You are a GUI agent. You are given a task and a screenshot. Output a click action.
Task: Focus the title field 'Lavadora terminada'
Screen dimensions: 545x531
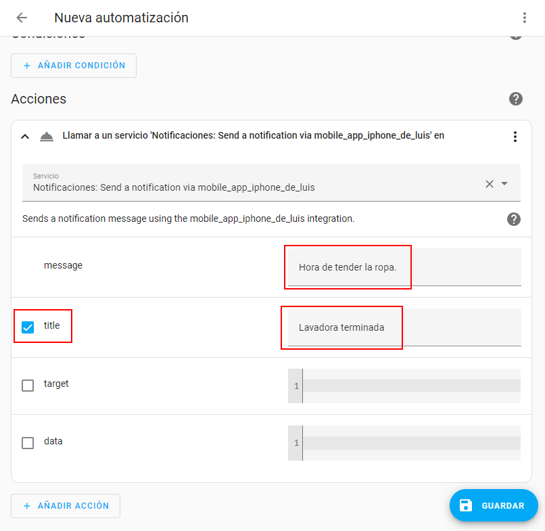point(404,327)
